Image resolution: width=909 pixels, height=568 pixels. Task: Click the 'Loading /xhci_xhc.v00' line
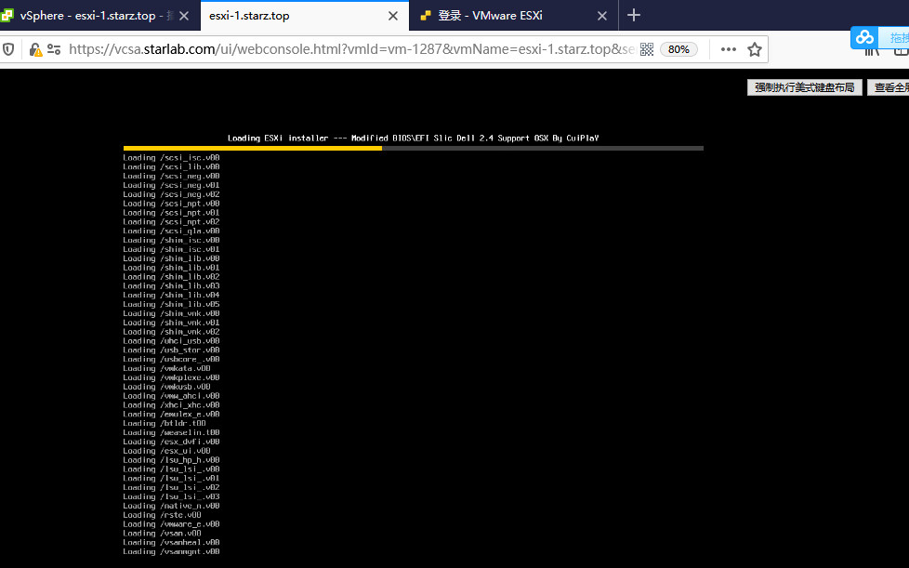171,405
